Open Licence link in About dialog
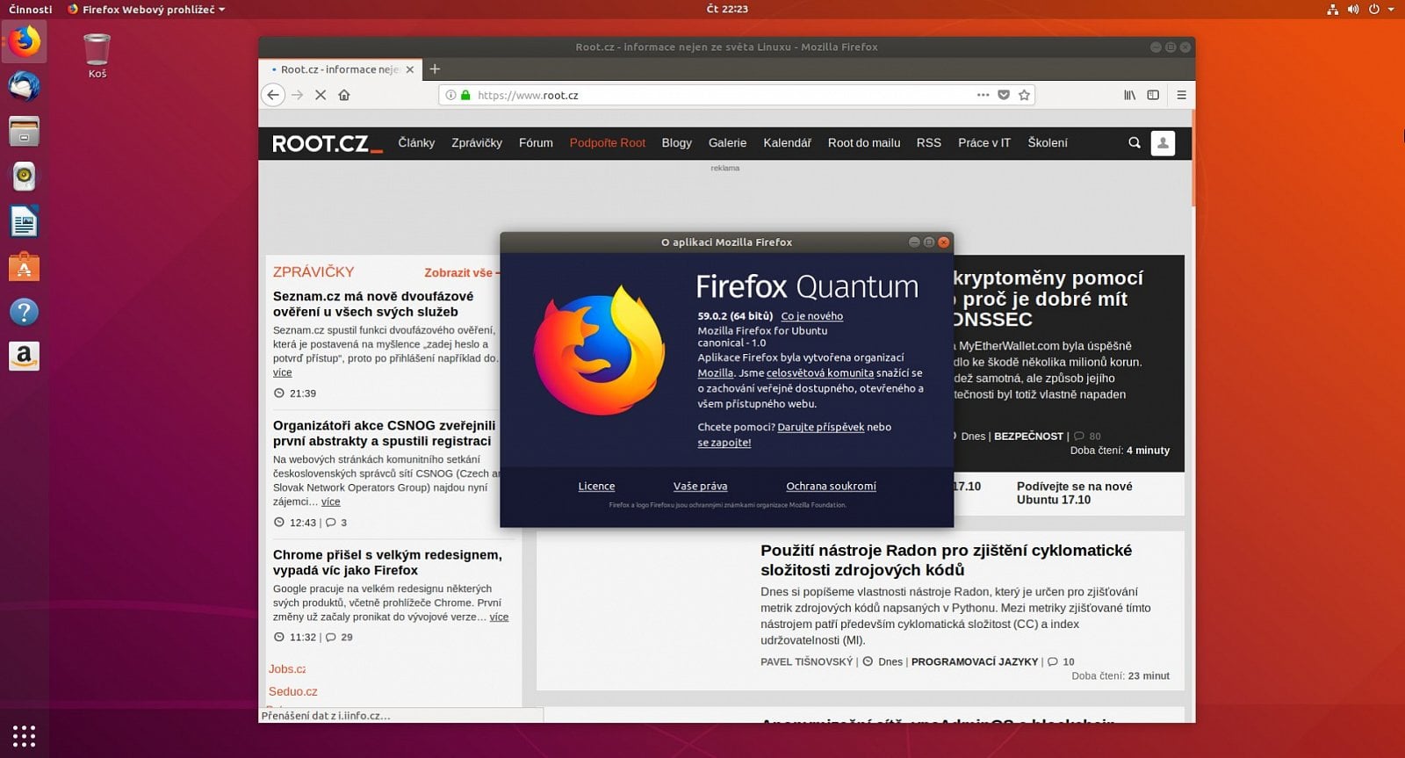1405x758 pixels. (596, 486)
